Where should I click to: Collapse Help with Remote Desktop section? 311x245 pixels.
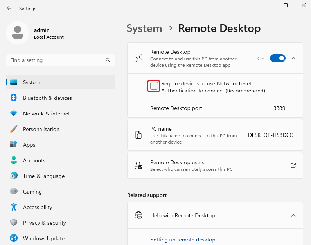pos(293,215)
